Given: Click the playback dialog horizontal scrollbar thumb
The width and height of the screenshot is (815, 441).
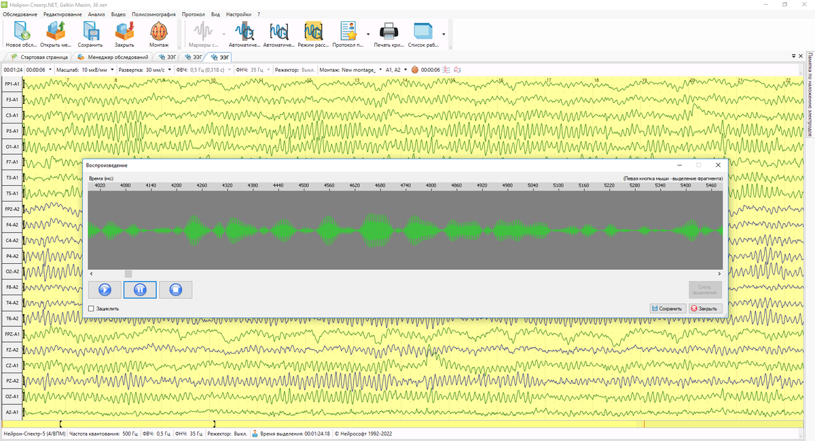Looking at the screenshot, I should pyautogui.click(x=128, y=273).
